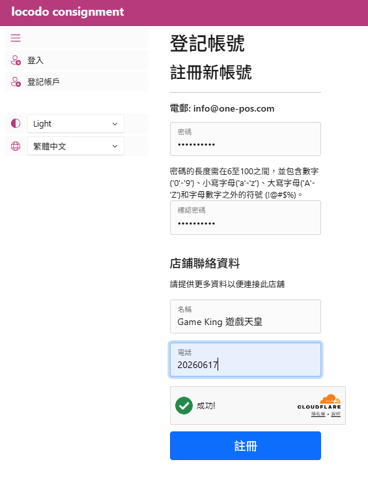This screenshot has height=479, width=368.
Task: Click the green success checkmark icon
Action: click(184, 405)
